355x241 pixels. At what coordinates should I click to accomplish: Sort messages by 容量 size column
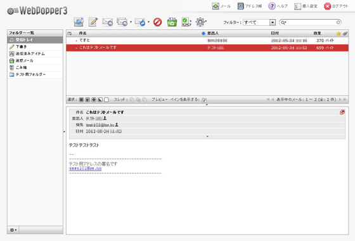(x=317, y=33)
